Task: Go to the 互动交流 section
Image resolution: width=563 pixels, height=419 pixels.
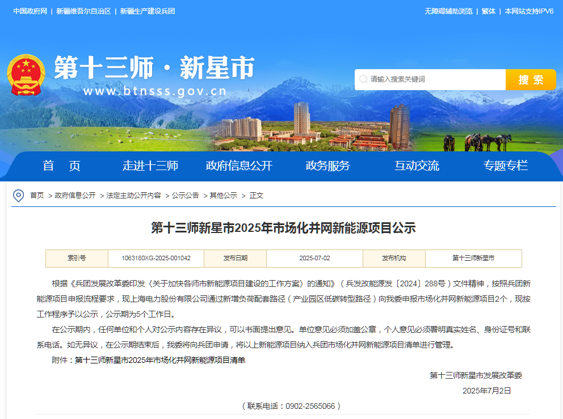Action: [x=417, y=166]
